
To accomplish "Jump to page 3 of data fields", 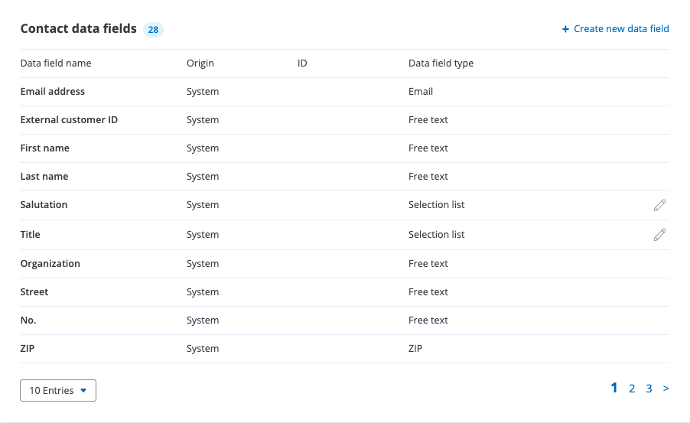I will pyautogui.click(x=649, y=389).
